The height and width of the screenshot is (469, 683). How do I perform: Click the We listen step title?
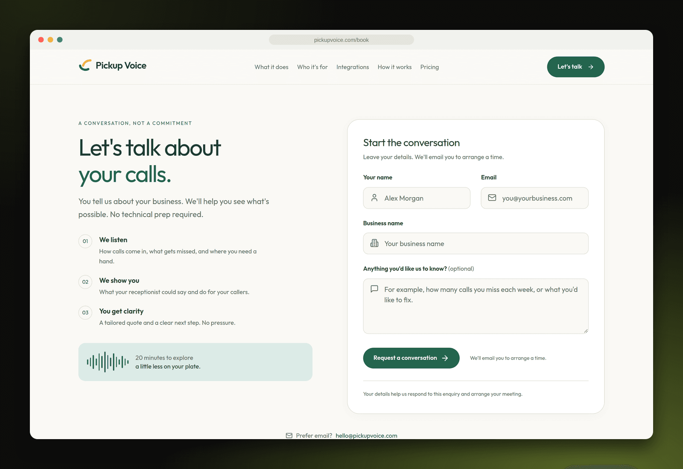(113, 240)
